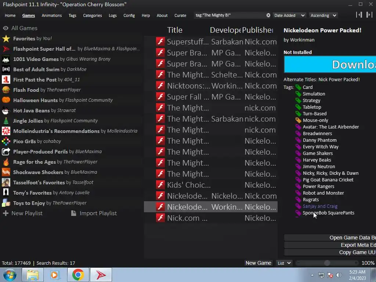Select the Nicktoons: row by Workinman
The image size is (376, 282).
click(211, 86)
